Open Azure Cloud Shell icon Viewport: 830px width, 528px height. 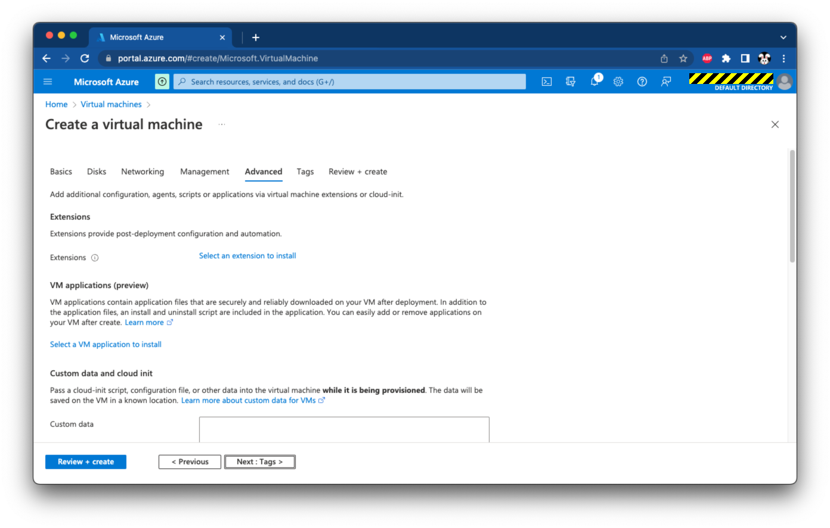click(x=546, y=82)
